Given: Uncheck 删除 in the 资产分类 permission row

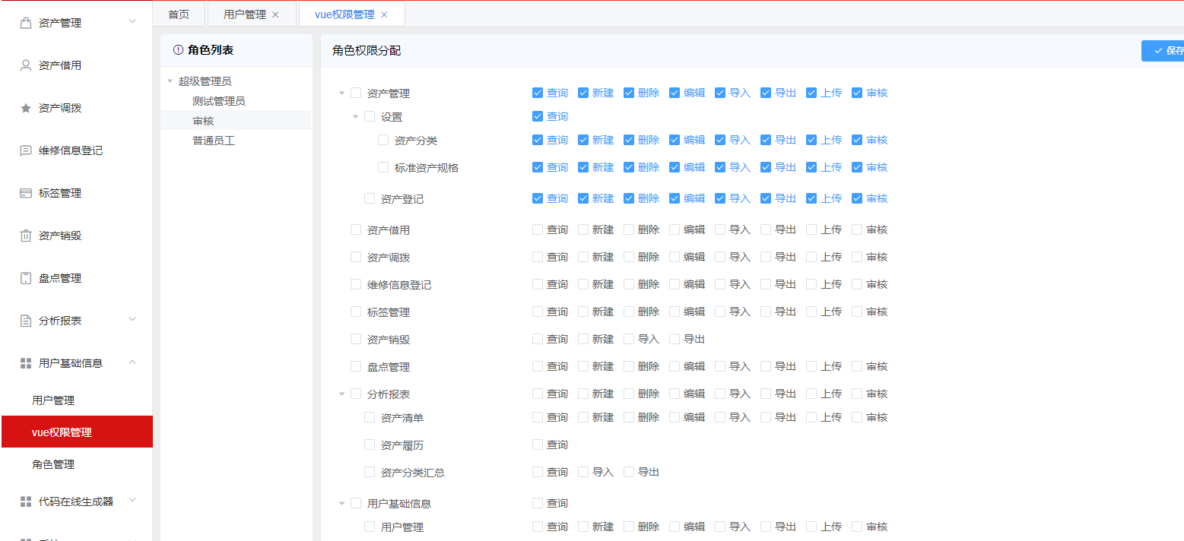Looking at the screenshot, I should coord(629,140).
